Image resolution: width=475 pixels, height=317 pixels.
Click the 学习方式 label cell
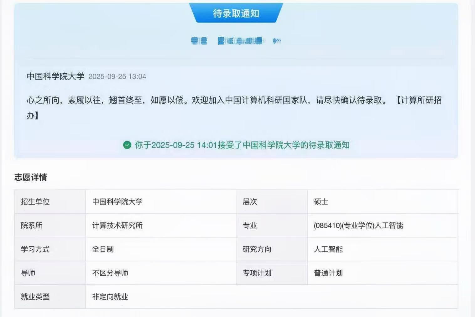click(x=50, y=249)
